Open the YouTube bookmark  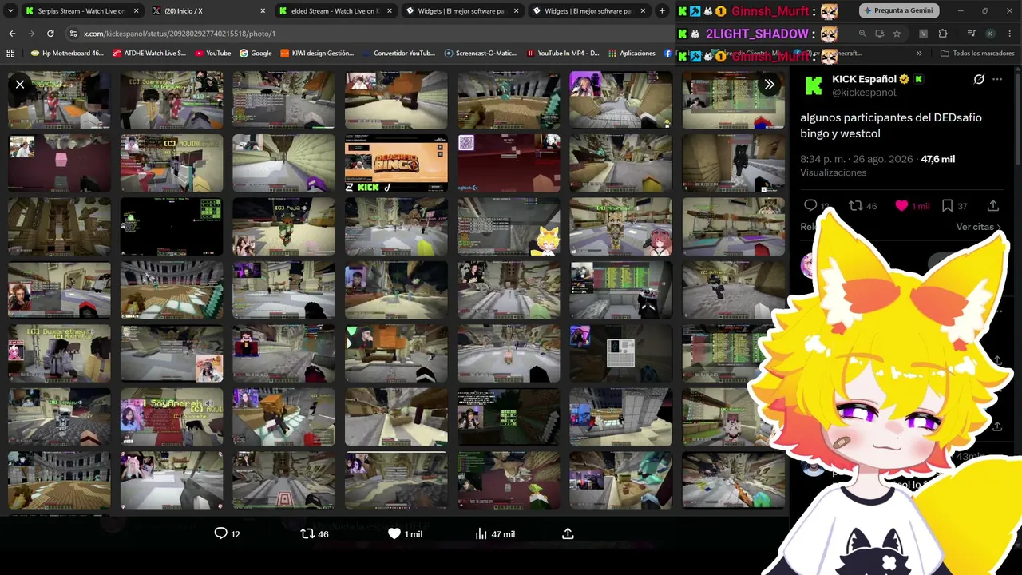point(212,54)
